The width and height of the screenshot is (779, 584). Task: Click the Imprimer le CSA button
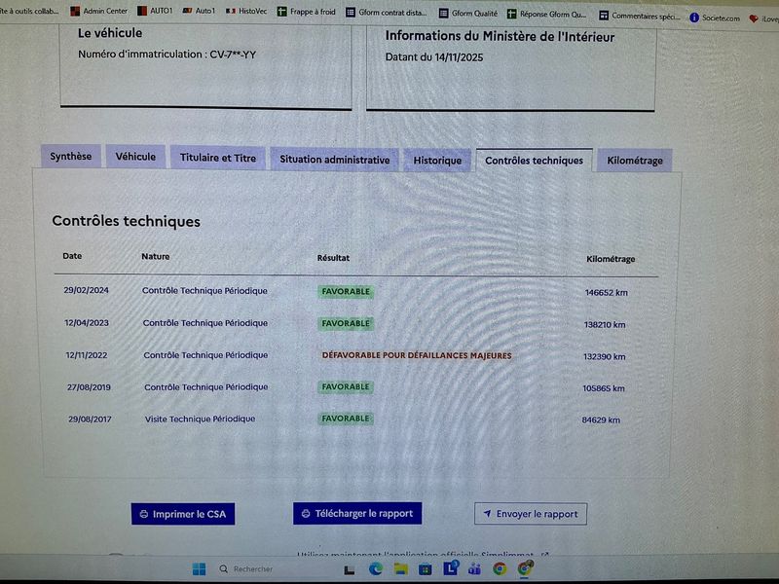(184, 514)
